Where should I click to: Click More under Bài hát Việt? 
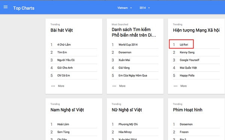pyautogui.click(x=61, y=86)
